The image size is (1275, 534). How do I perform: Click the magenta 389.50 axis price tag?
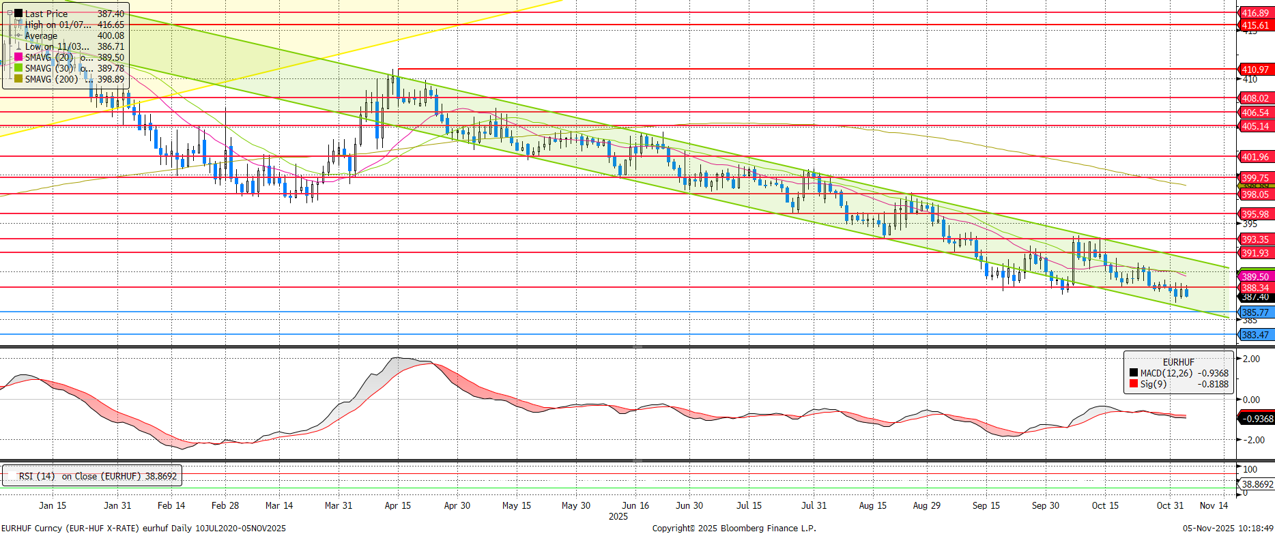[x=1255, y=276]
